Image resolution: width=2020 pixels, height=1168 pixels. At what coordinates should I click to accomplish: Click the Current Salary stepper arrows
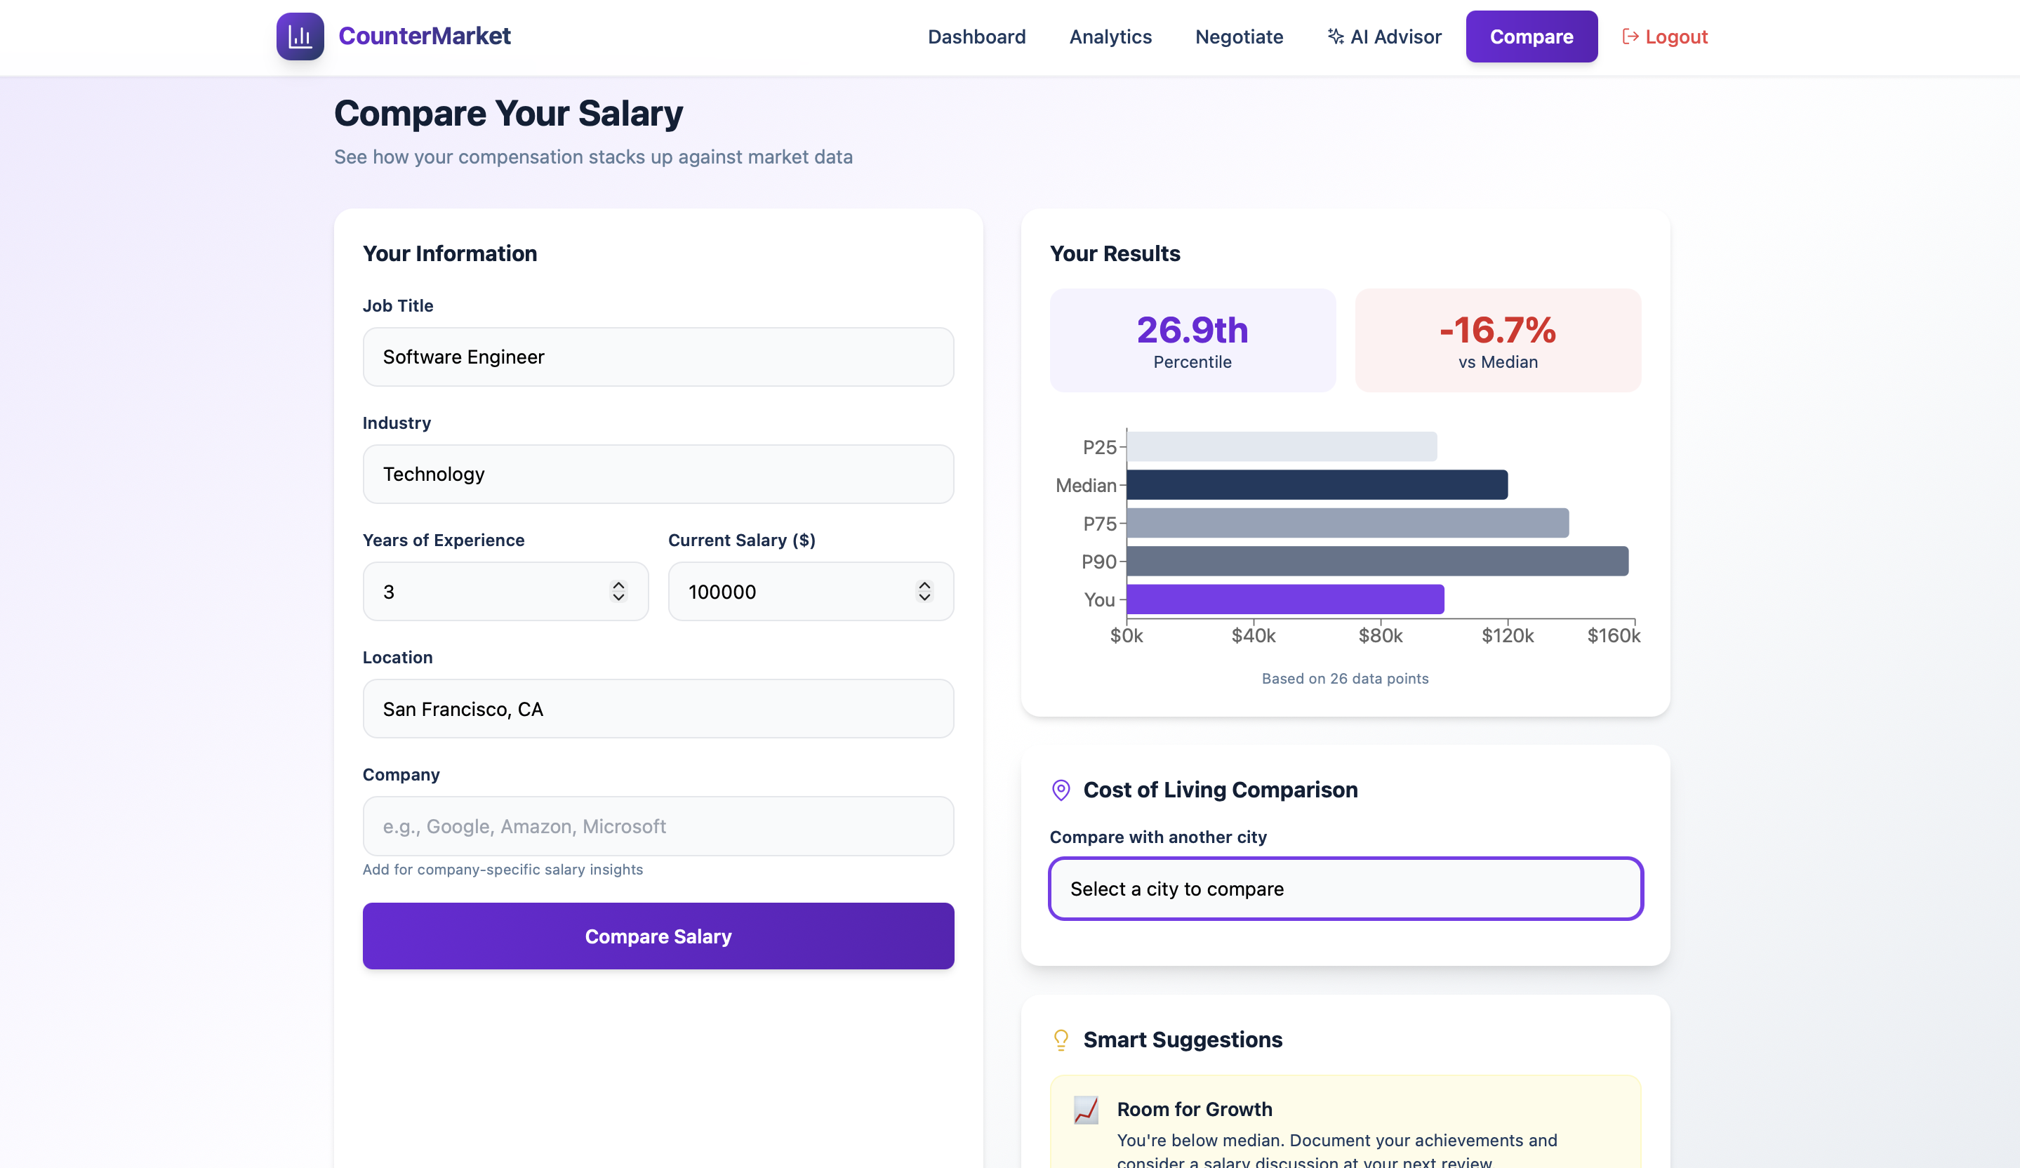(924, 591)
